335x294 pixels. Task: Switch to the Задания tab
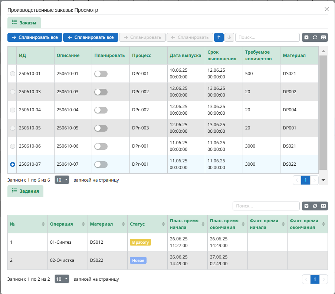point(25,191)
